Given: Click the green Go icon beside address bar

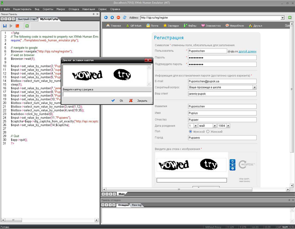Looking at the screenshot, I should [290, 18].
